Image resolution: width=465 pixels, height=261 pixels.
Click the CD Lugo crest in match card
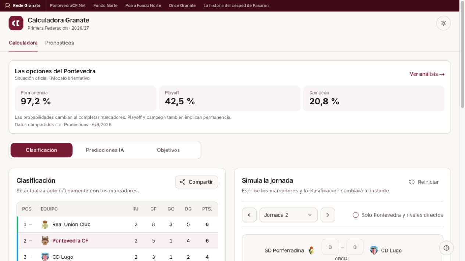[374, 250]
